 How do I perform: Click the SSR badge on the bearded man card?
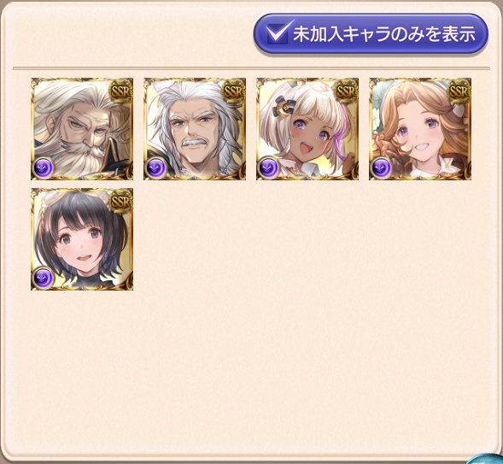pyautogui.click(x=120, y=91)
